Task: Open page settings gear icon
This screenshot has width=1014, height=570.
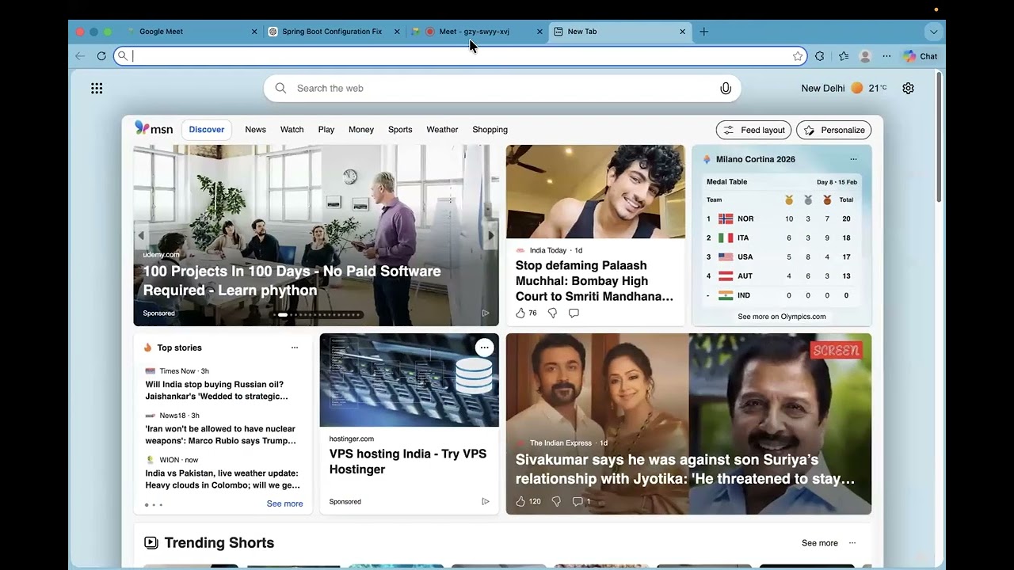Action: pyautogui.click(x=909, y=89)
